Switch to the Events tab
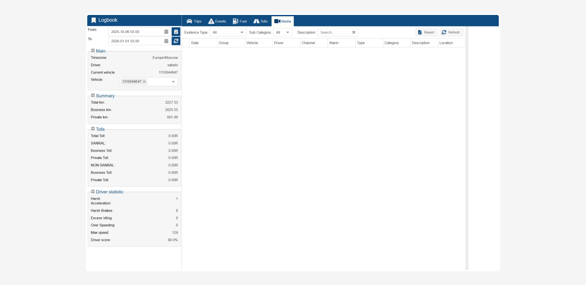586x285 pixels. (217, 21)
